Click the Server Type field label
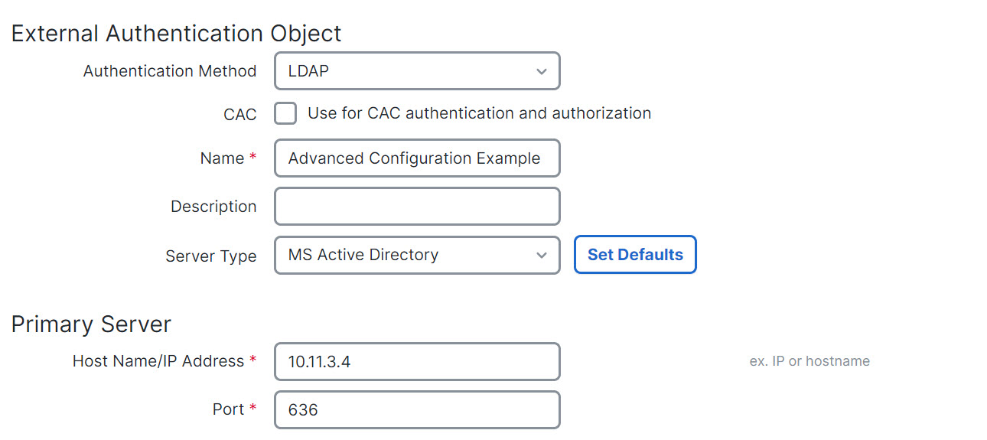987x440 pixels. point(210,256)
